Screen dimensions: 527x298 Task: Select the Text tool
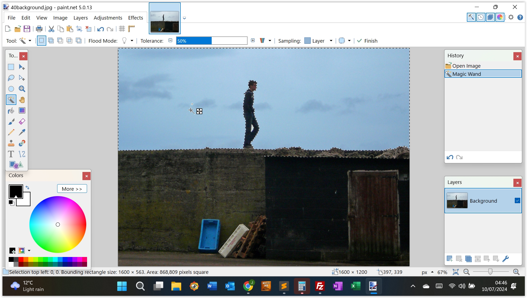pos(11,154)
